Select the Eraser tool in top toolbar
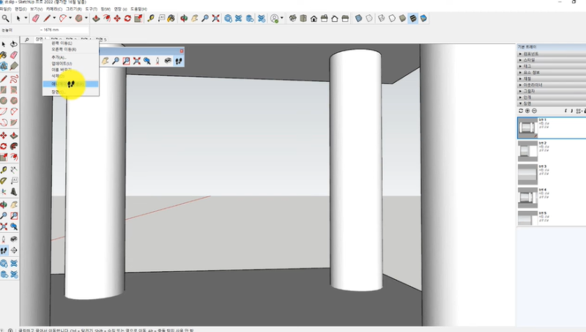Screen dimensions: 586x332 (x=35, y=18)
